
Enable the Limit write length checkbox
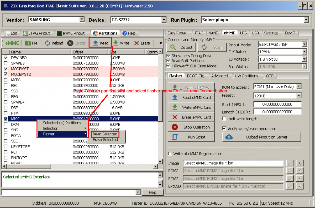pyautogui.click(x=224, y=119)
